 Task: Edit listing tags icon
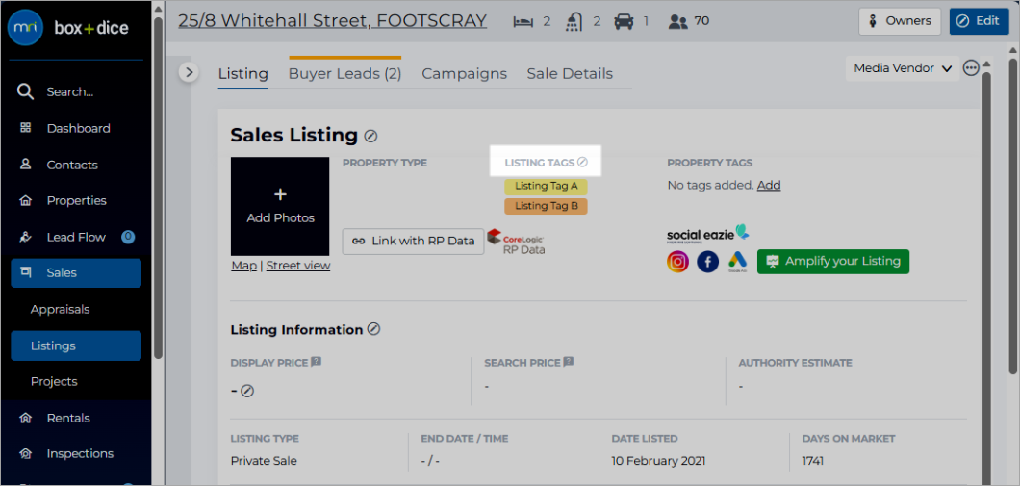583,162
